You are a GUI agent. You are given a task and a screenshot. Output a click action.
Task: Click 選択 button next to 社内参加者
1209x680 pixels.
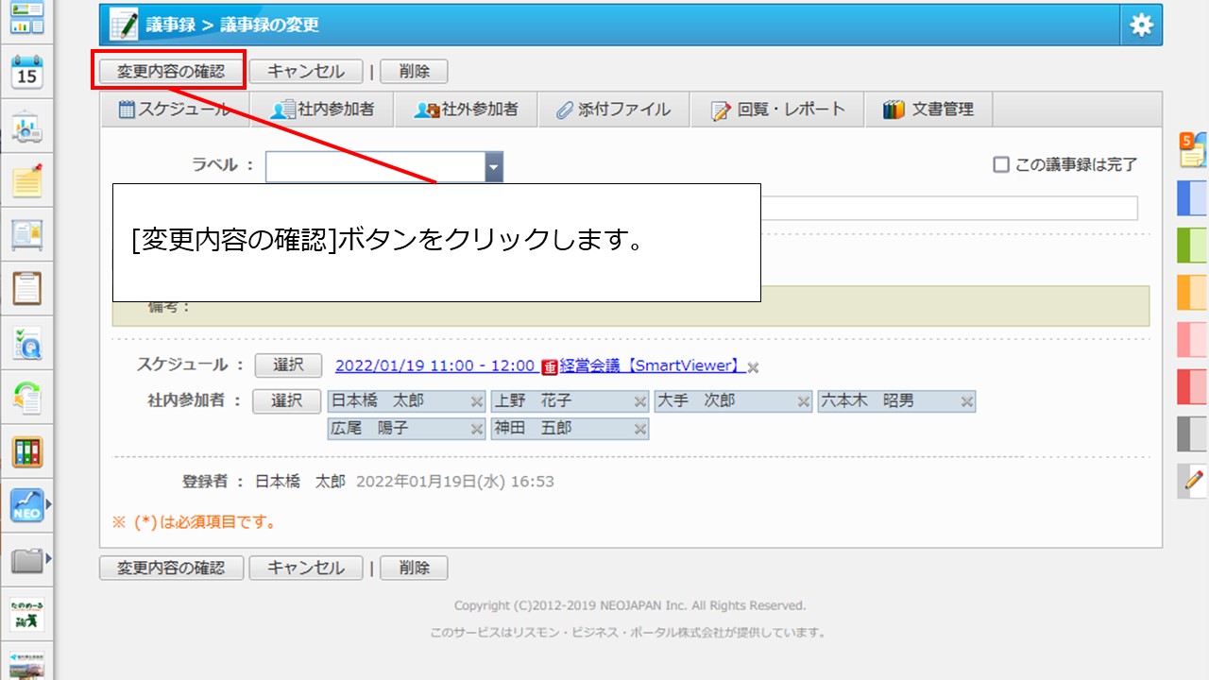pyautogui.click(x=286, y=400)
